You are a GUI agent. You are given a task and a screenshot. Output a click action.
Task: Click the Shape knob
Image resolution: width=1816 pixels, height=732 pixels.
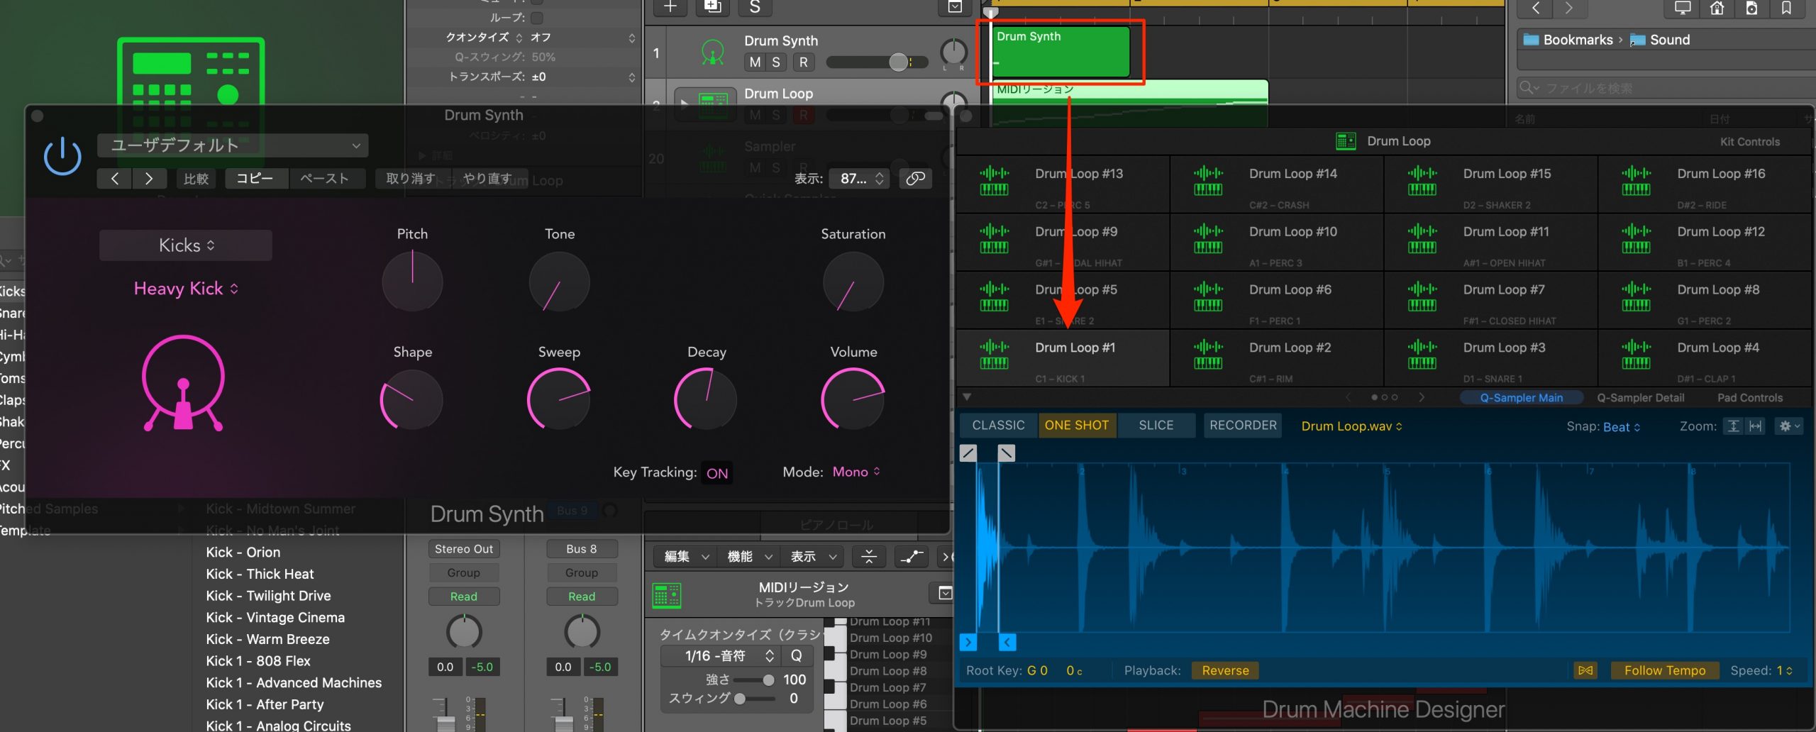click(x=412, y=399)
